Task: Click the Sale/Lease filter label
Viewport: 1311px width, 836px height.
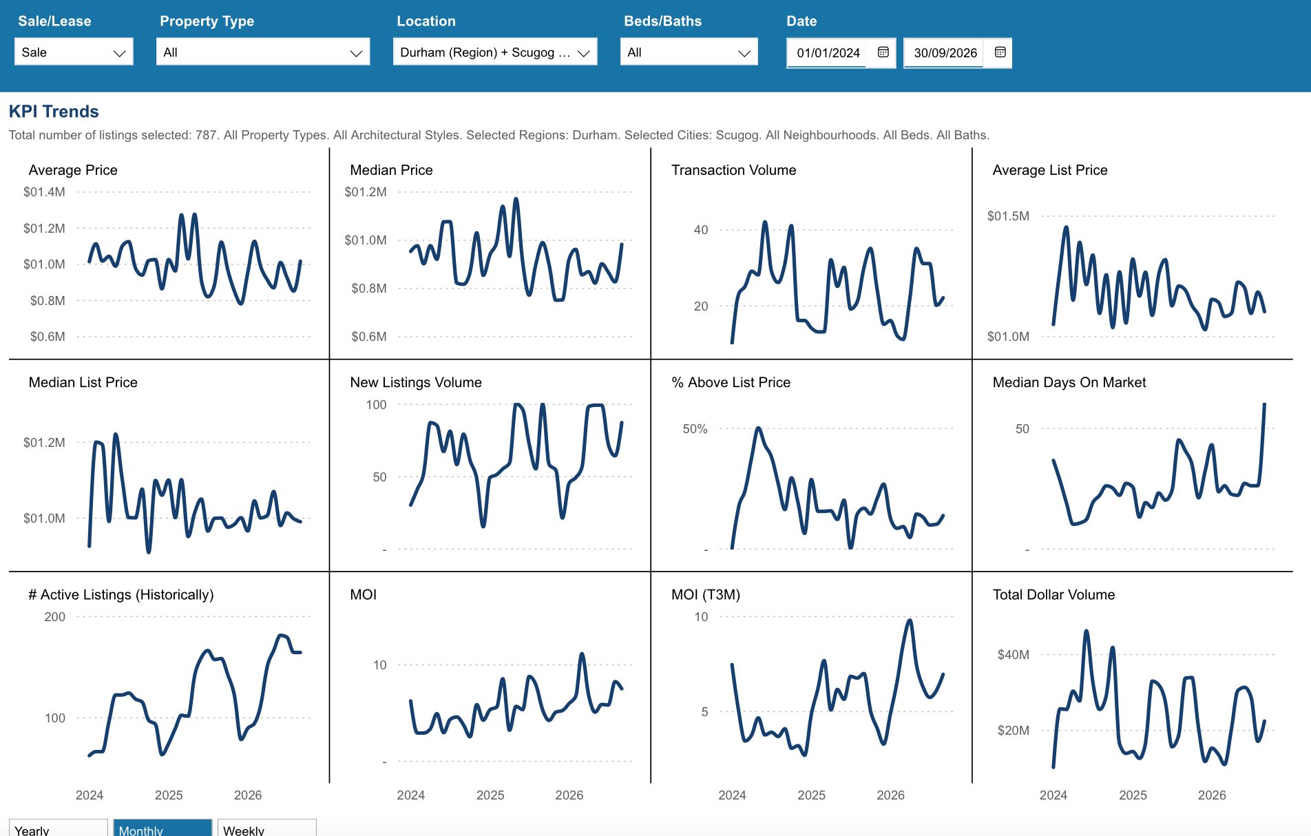Action: tap(54, 21)
